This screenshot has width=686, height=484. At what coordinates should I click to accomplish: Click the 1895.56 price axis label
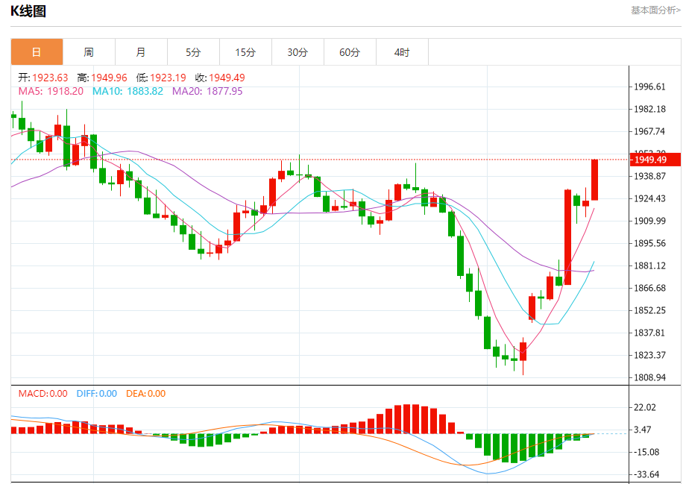pos(649,243)
